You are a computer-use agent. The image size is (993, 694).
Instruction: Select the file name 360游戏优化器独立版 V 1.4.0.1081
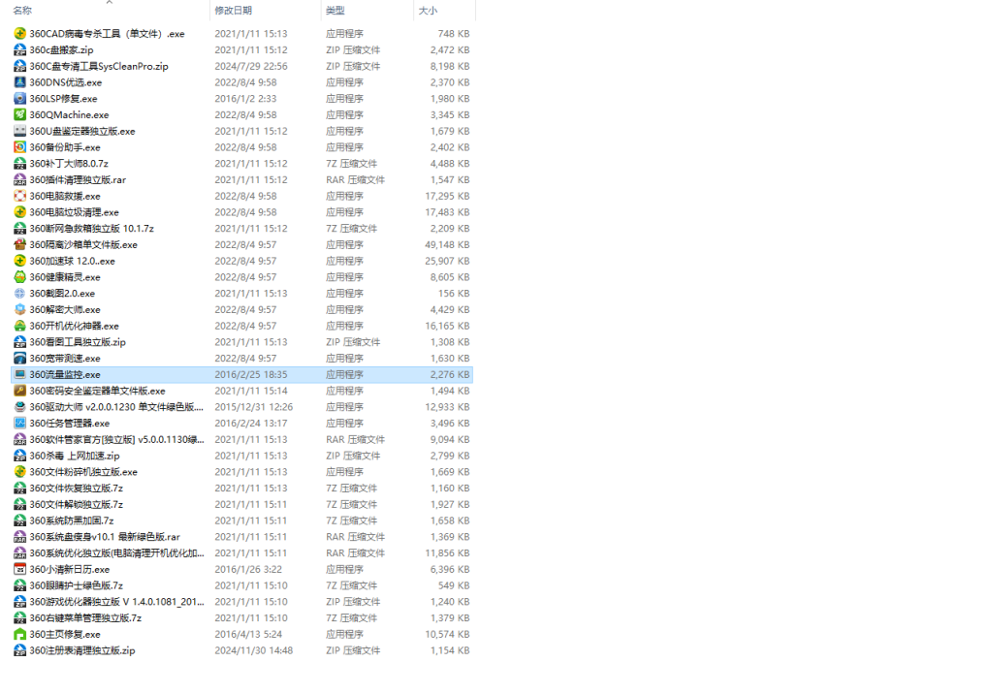[x=116, y=602]
